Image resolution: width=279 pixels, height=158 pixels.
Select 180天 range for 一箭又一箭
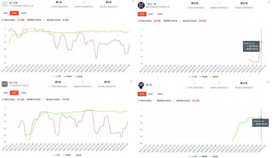160,14
